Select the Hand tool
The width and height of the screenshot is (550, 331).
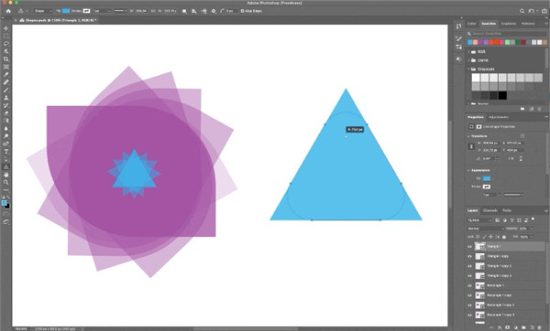[x=6, y=175]
